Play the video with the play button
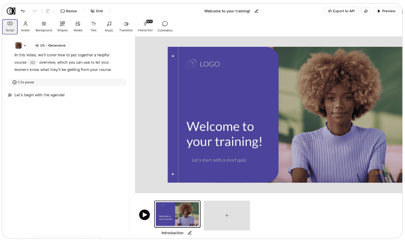 pos(144,215)
